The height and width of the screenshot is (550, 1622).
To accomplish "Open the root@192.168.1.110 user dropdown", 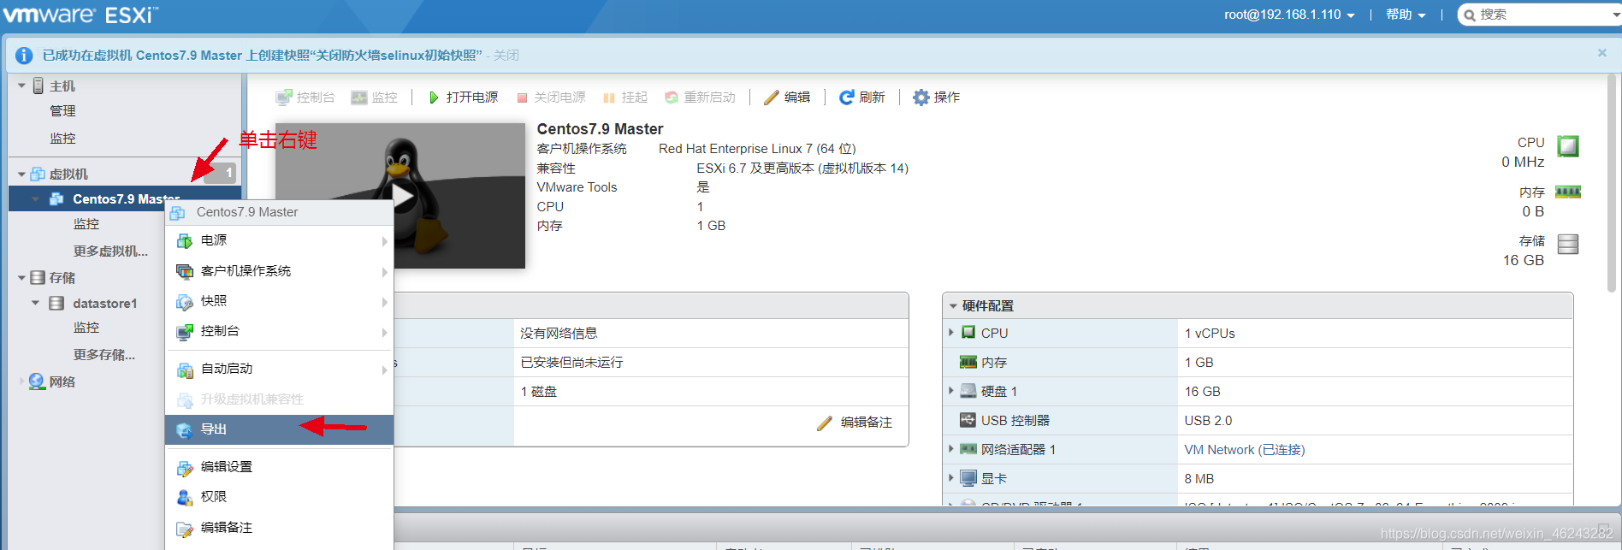I will point(1289,15).
